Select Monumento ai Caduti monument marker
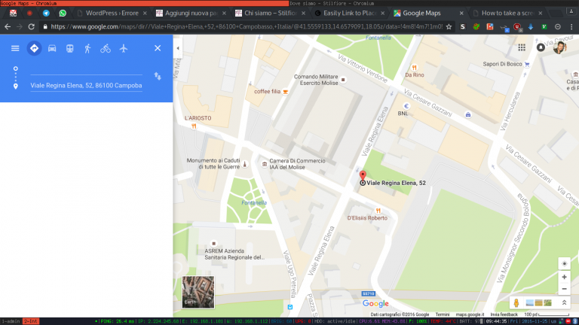Viewport: 579px width, 325px height. pos(244,163)
